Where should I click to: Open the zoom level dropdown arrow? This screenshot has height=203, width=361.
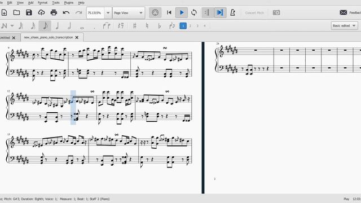108,12
